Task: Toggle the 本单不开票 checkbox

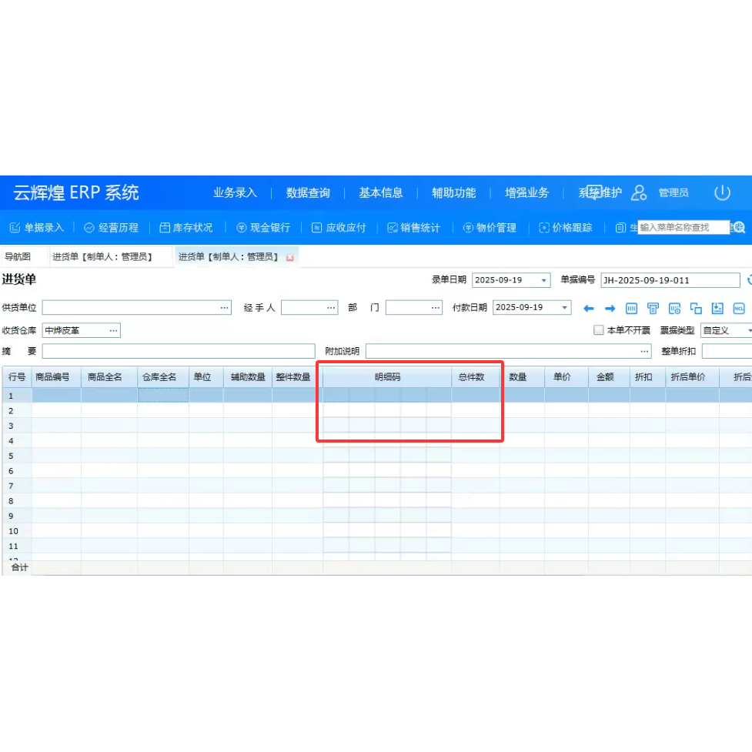Action: click(x=598, y=330)
